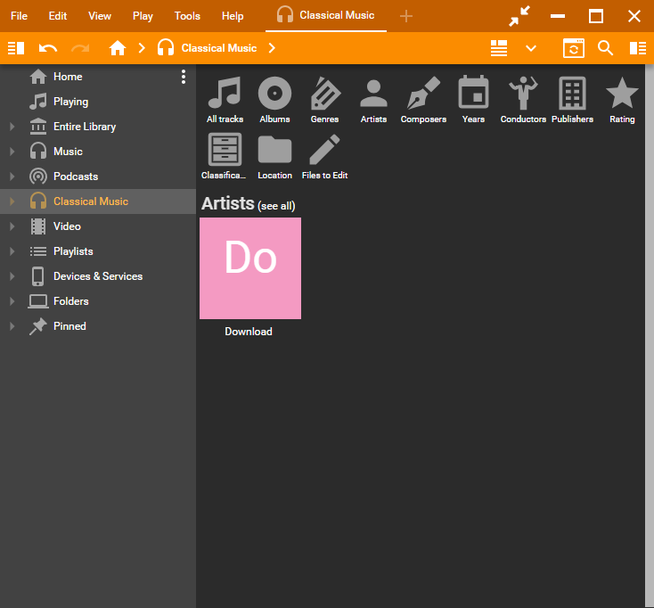
Task: Select the Genres guitar icon
Action: [324, 93]
